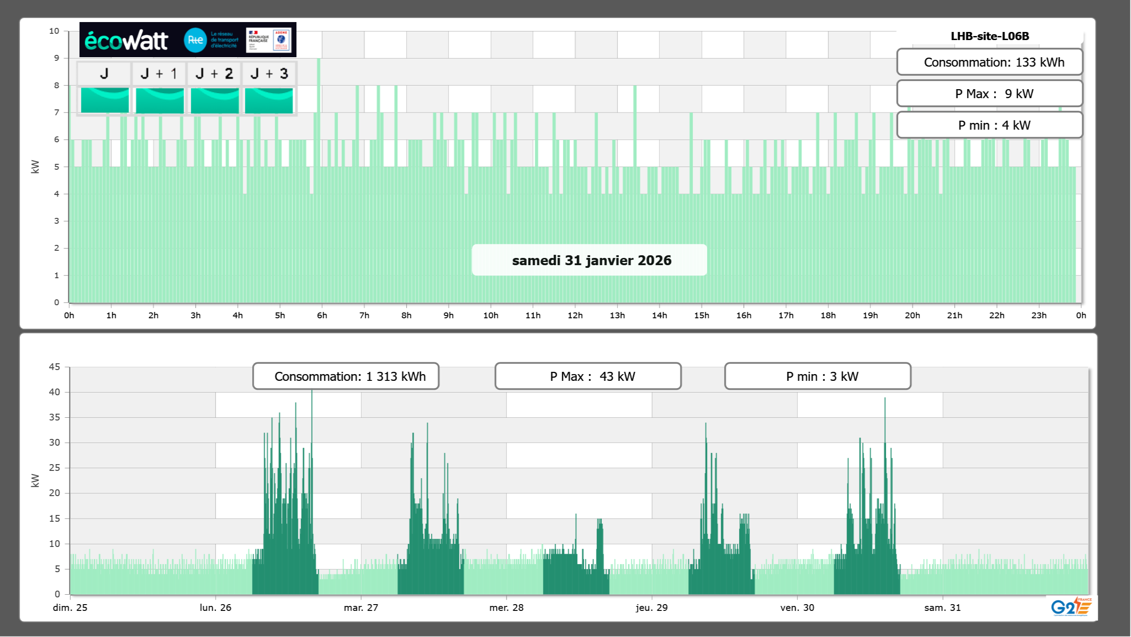Click the green signal icon under J
The width and height of the screenshot is (1131, 637).
(x=104, y=100)
